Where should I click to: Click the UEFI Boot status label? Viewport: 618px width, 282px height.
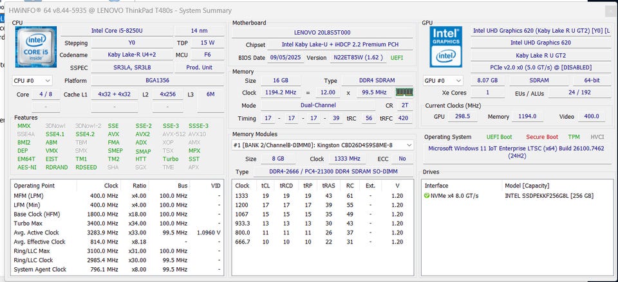[x=499, y=137]
